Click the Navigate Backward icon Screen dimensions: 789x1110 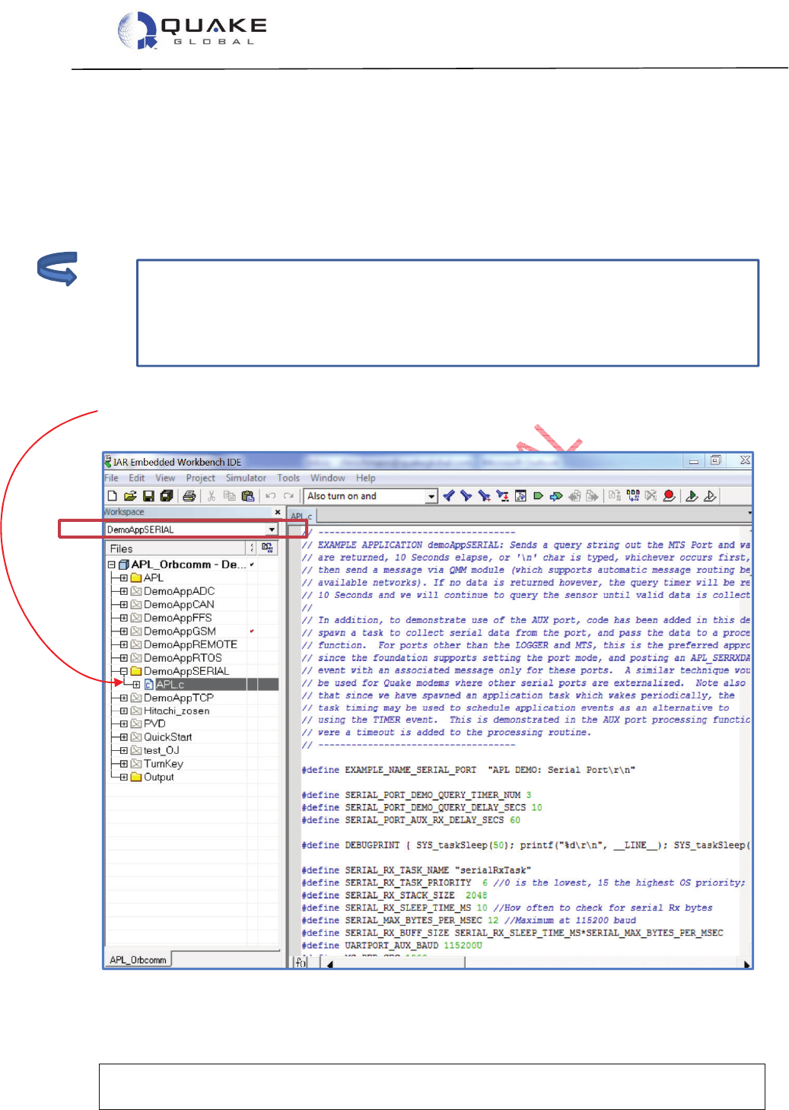(x=574, y=496)
